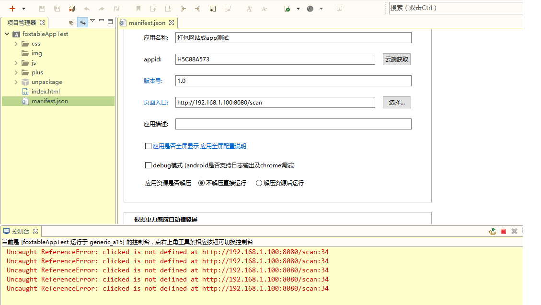Minimize the project manager panel

pos(102,21)
